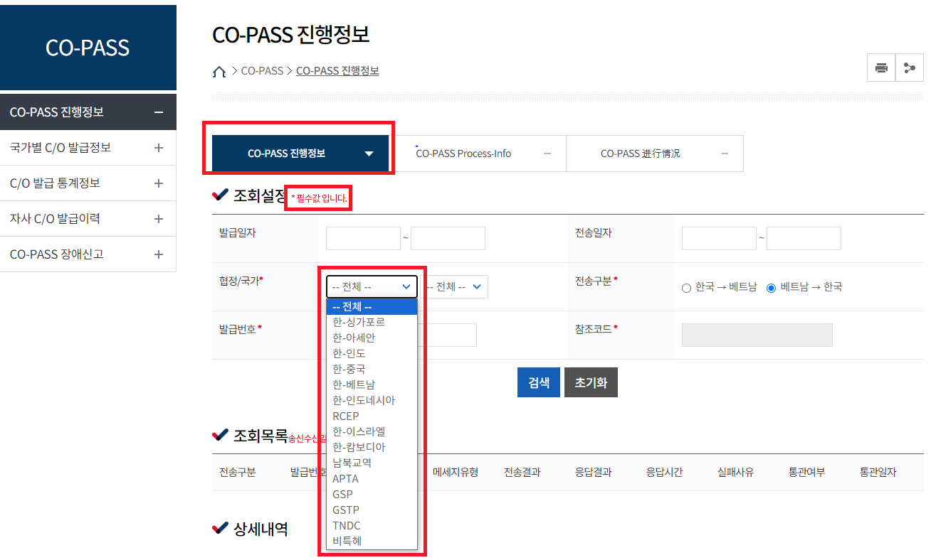
Task: Choose APTA from dropdown list
Action: click(x=372, y=478)
